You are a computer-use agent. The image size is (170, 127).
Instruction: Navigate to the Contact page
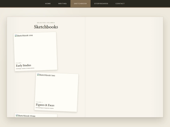tap(120, 3)
